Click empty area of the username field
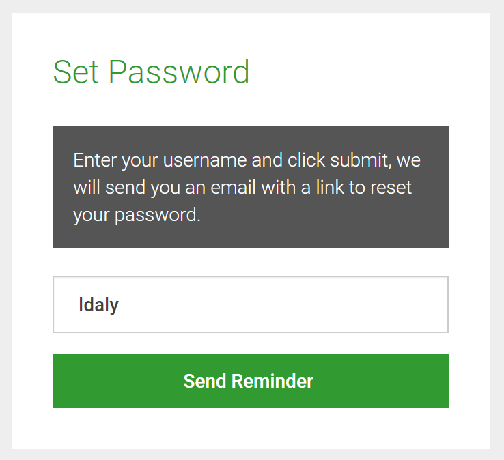Screen dimensions: 504x460 (283, 304)
